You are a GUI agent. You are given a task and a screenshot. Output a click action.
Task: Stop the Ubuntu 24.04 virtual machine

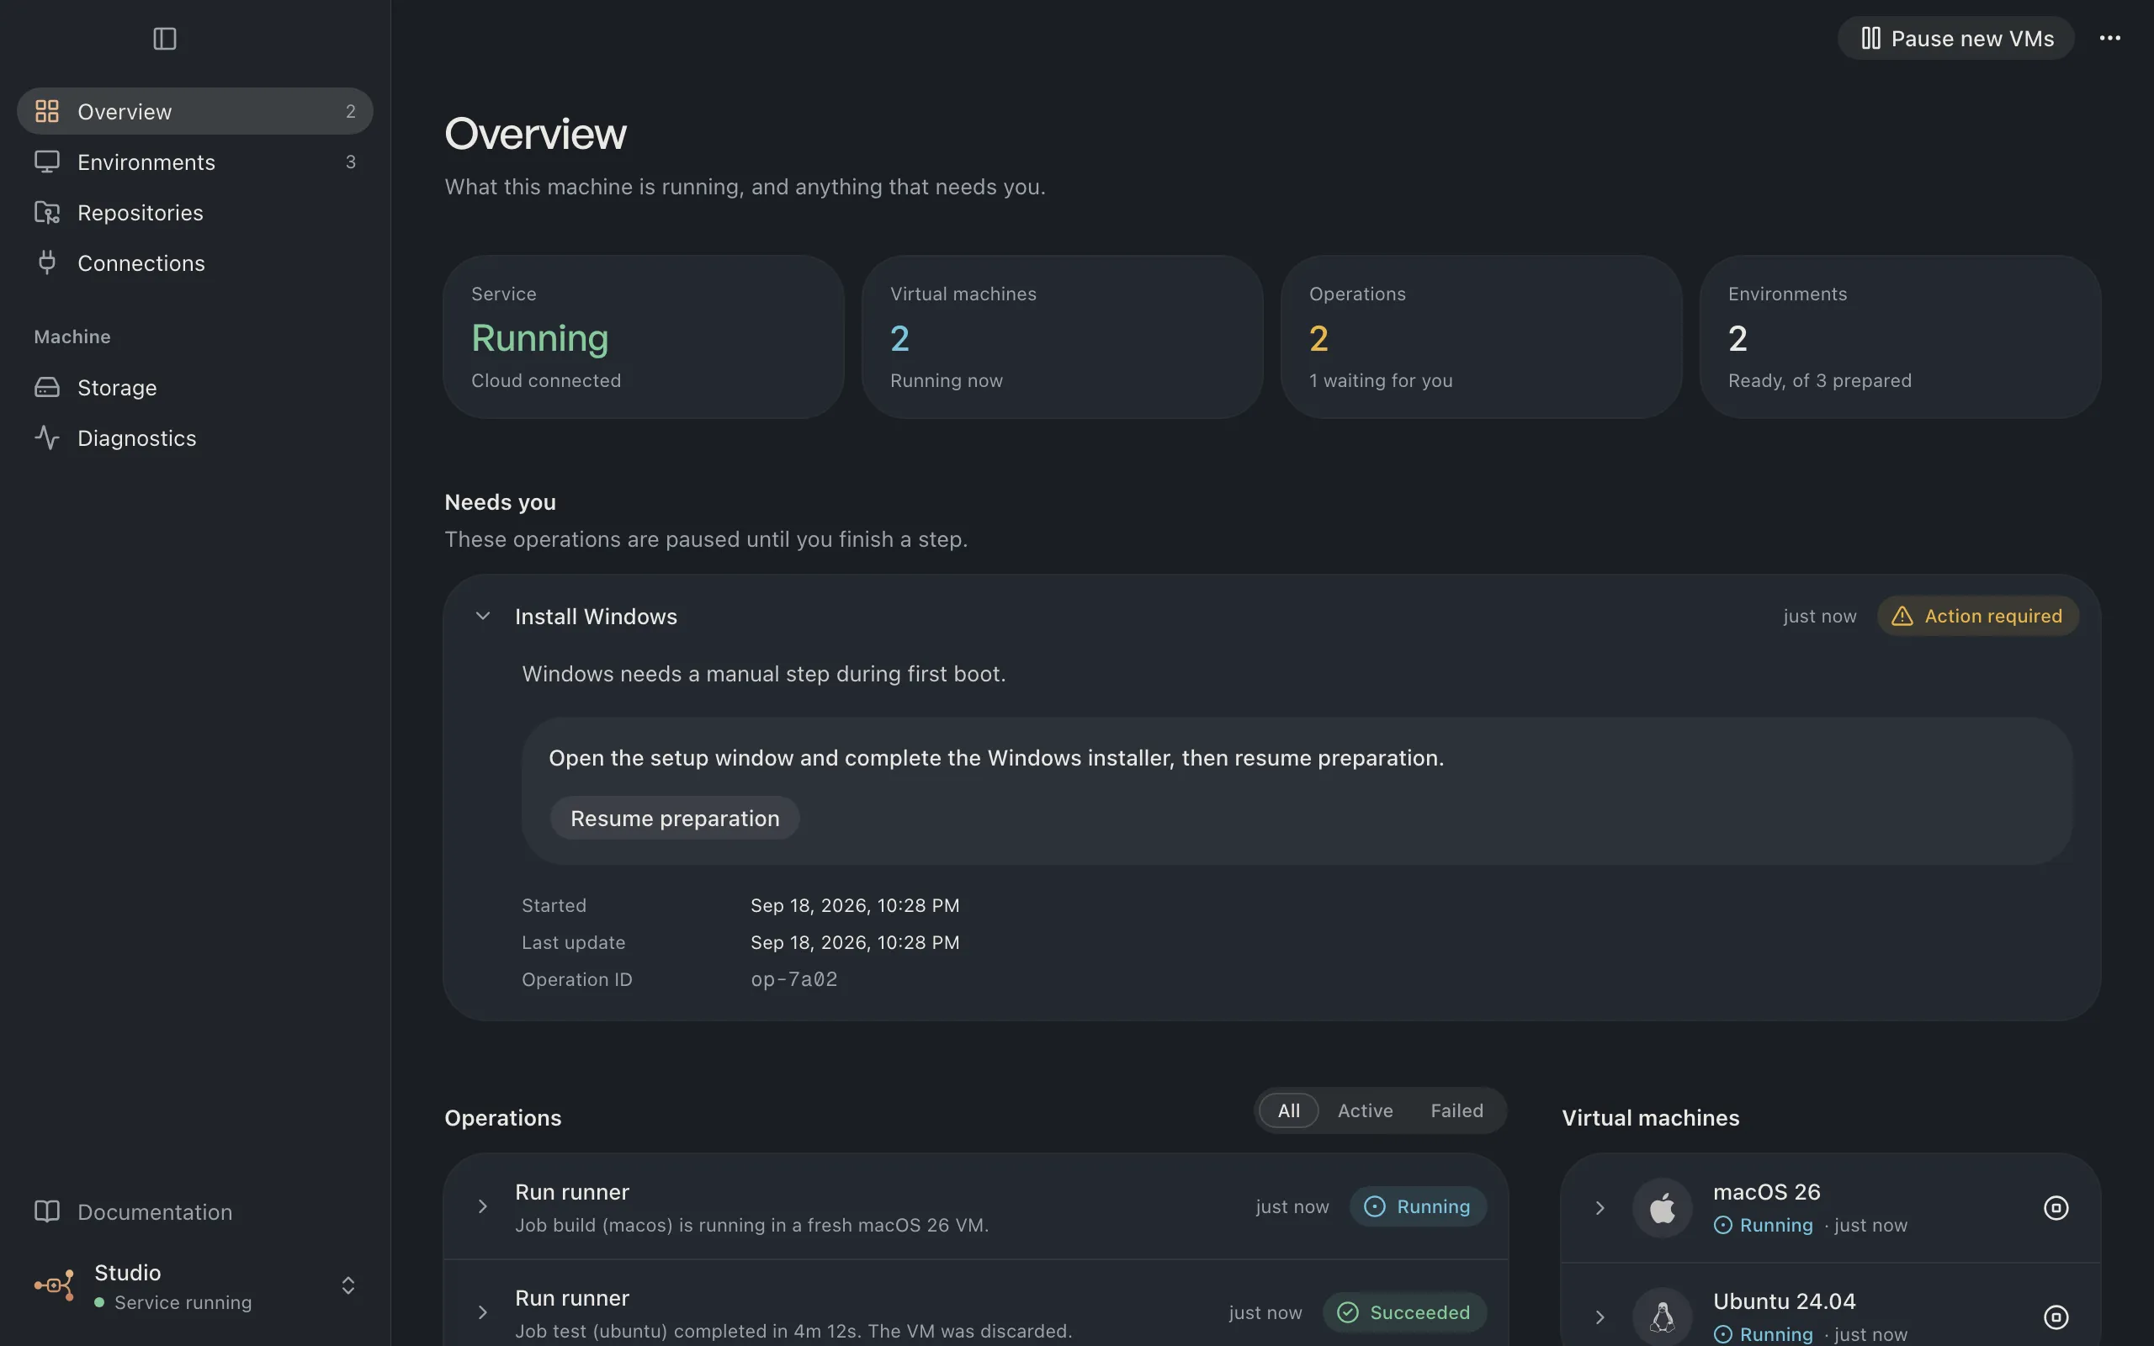pyautogui.click(x=2056, y=1317)
